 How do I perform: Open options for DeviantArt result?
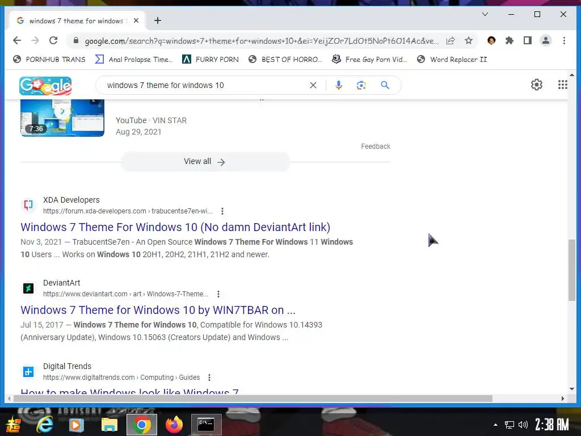pos(218,294)
